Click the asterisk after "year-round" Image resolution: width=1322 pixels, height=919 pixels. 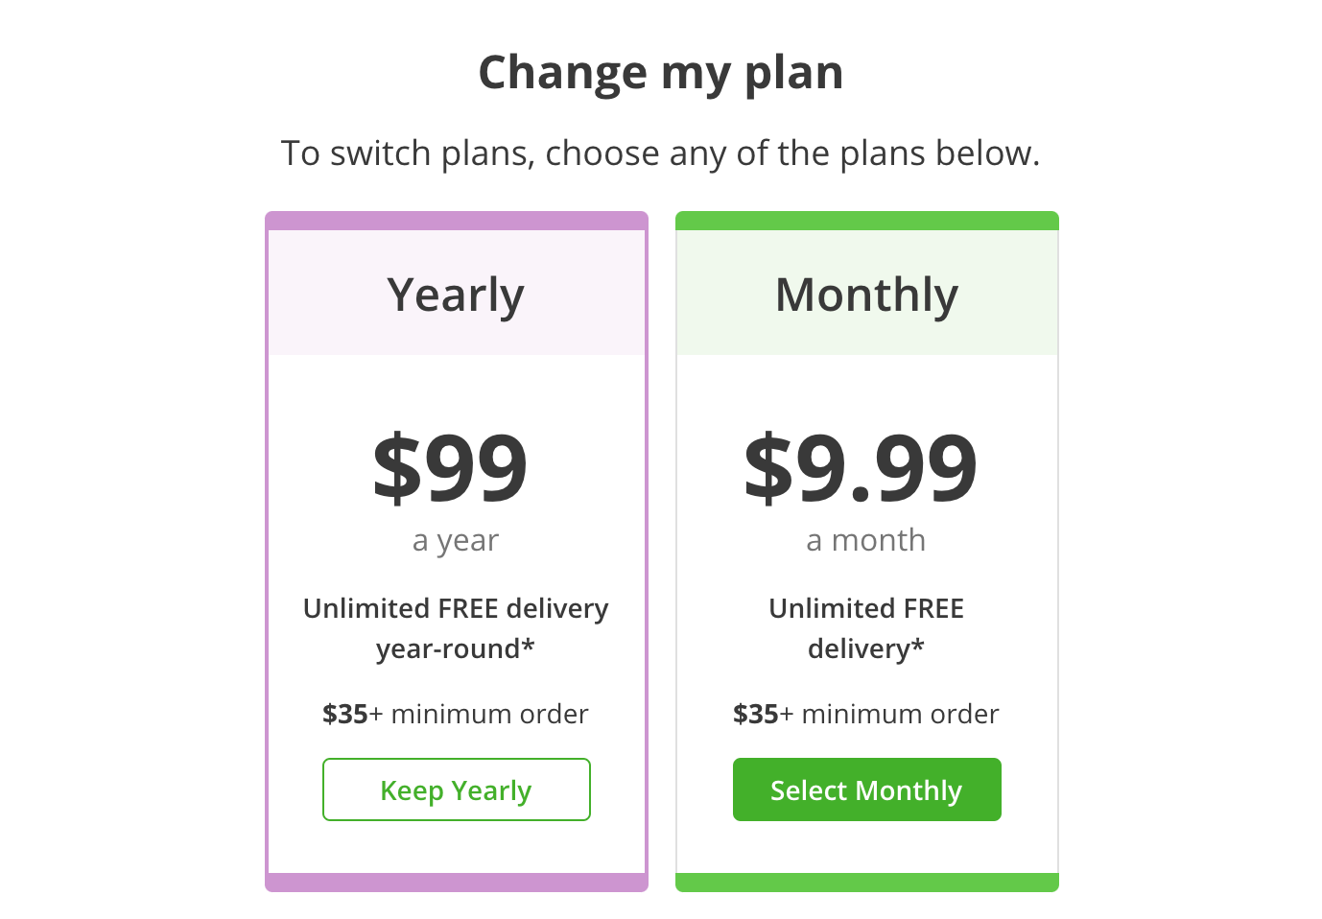528,646
